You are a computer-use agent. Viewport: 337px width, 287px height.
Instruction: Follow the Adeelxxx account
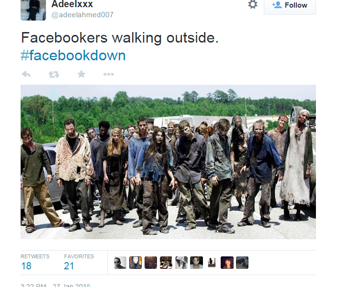click(x=290, y=5)
